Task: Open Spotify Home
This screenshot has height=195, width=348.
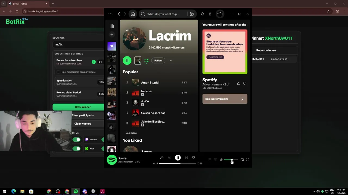Action: point(133,14)
